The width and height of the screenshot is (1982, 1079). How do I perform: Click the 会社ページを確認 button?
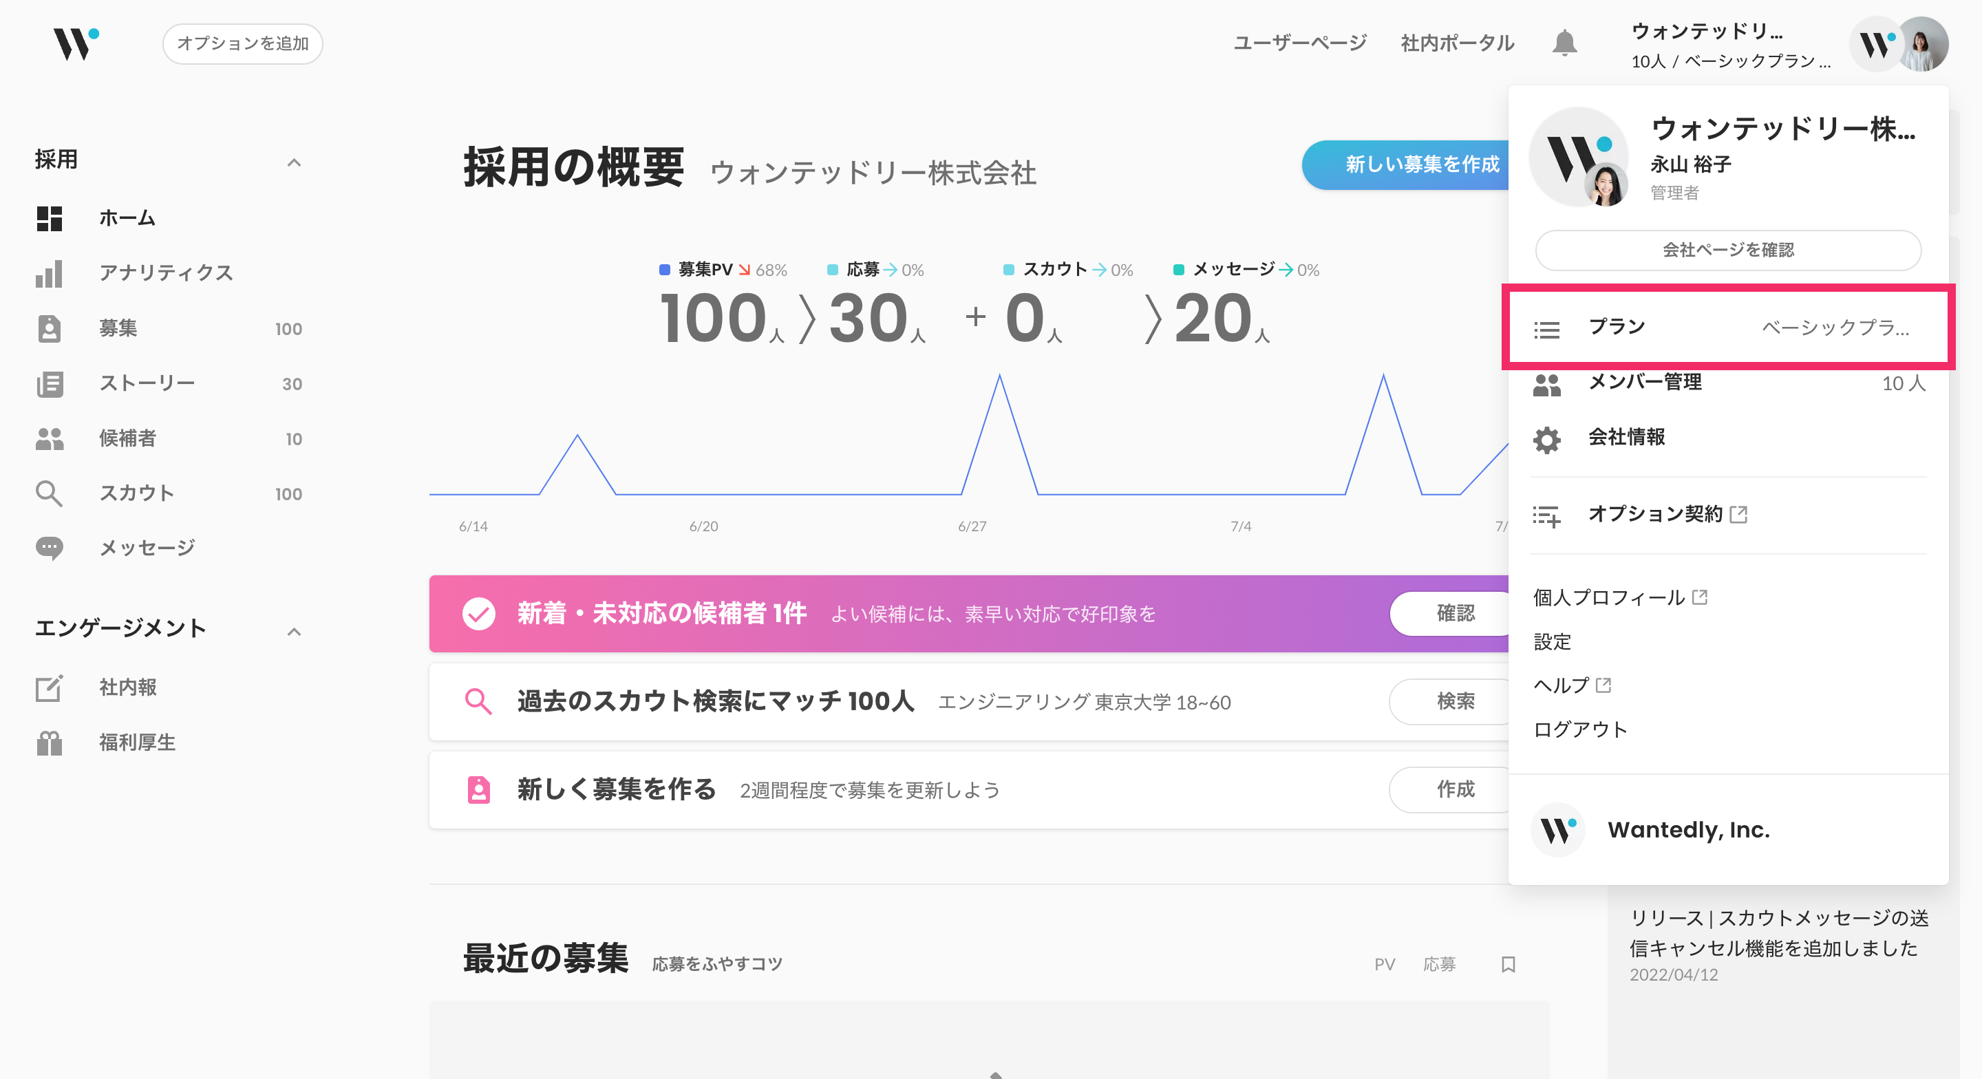coord(1727,249)
